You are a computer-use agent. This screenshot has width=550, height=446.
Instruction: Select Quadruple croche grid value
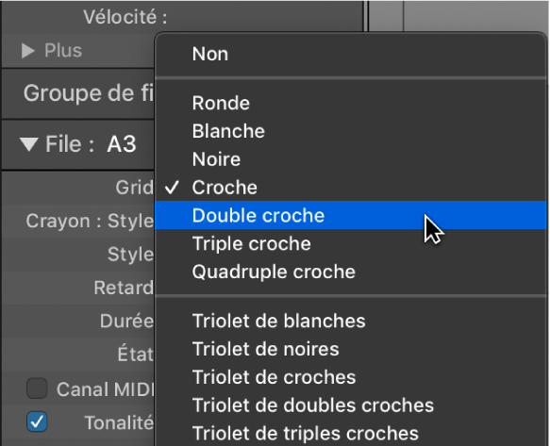[351, 272]
